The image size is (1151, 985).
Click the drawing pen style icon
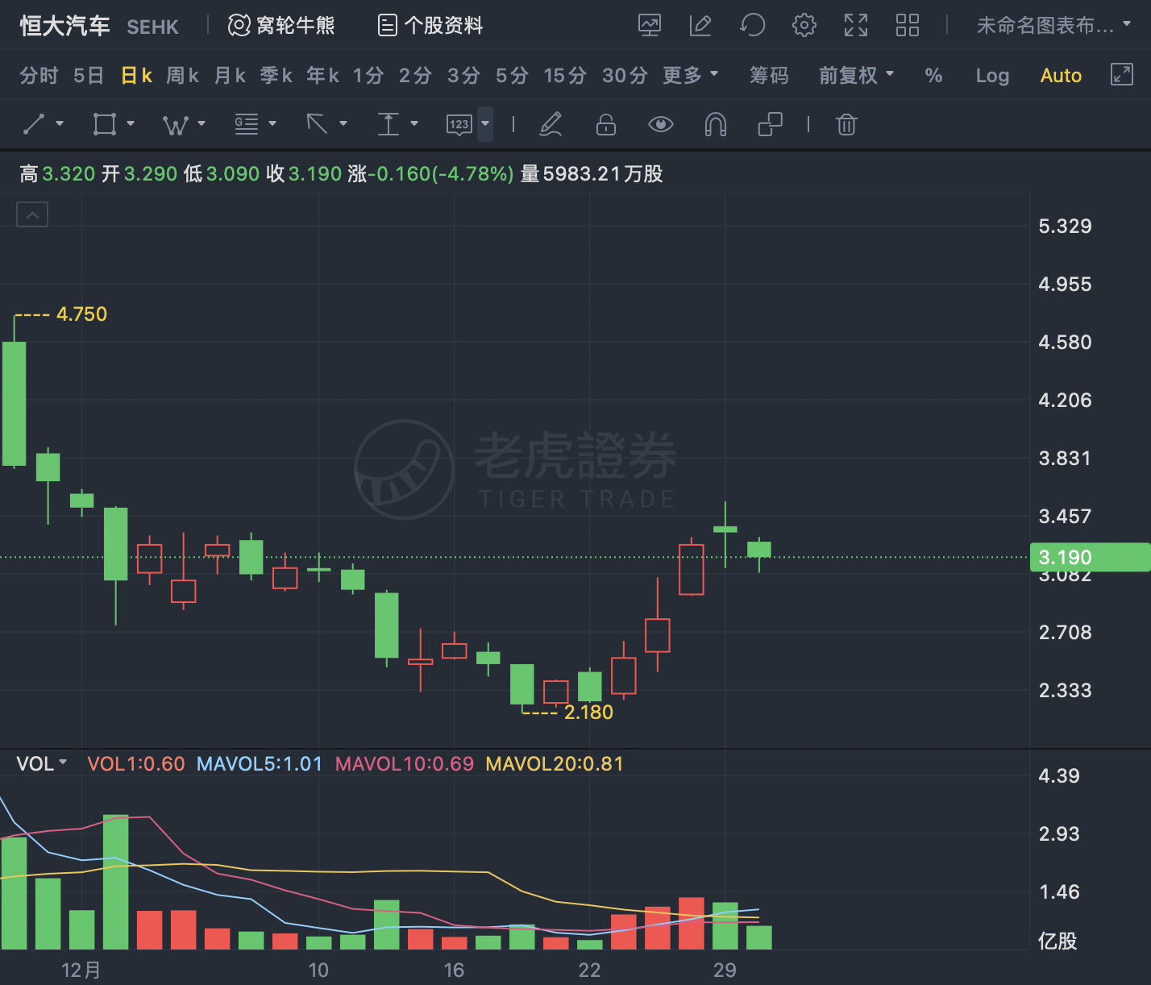[x=551, y=124]
